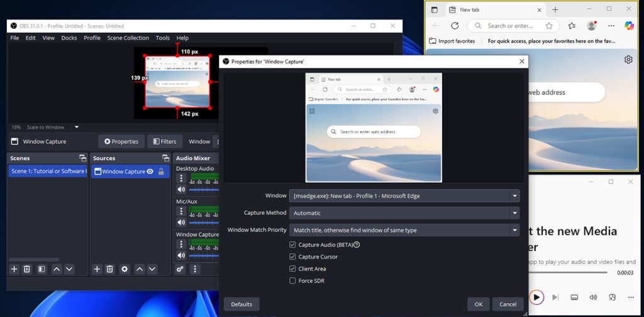The width and height of the screenshot is (644, 317).
Task: Open Help menu in OBS
Action: tap(182, 38)
